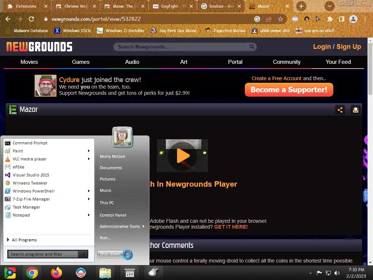Image resolution: width=373 pixels, height=280 pixels.
Task: Bookmark this page with the star icon
Action: coord(280,19)
